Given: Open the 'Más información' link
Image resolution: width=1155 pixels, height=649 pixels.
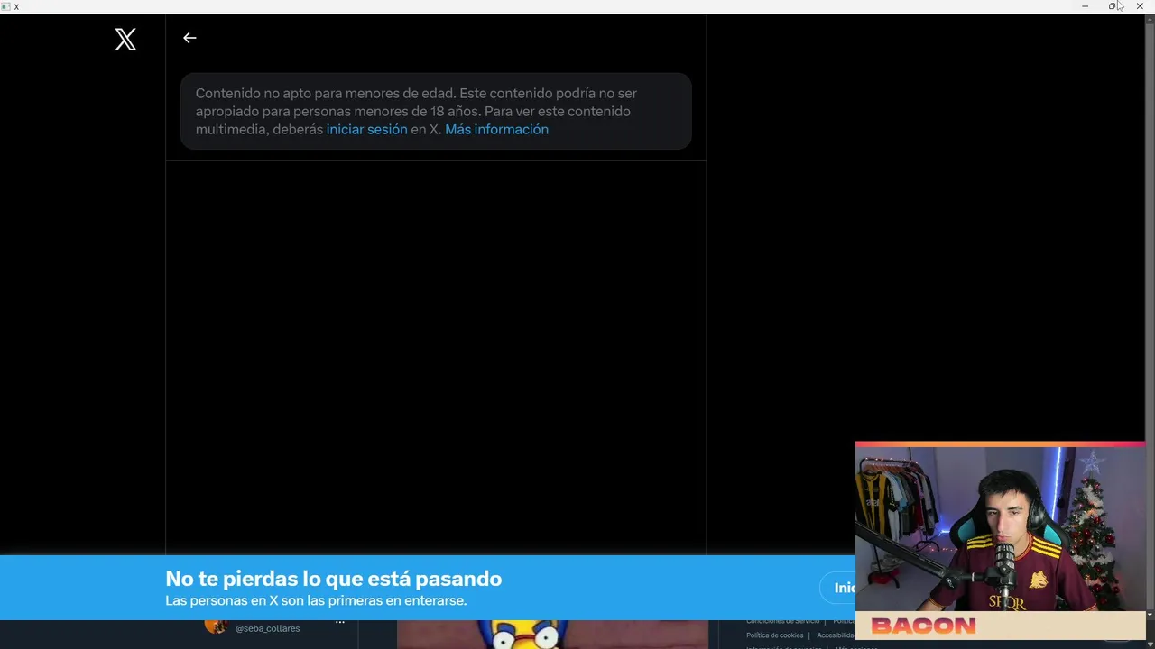Looking at the screenshot, I should (496, 129).
